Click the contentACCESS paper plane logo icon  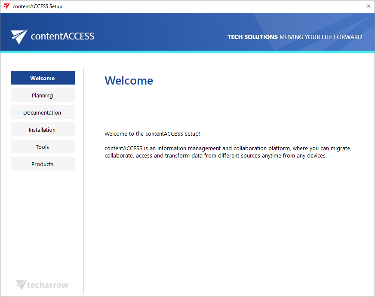click(x=19, y=36)
